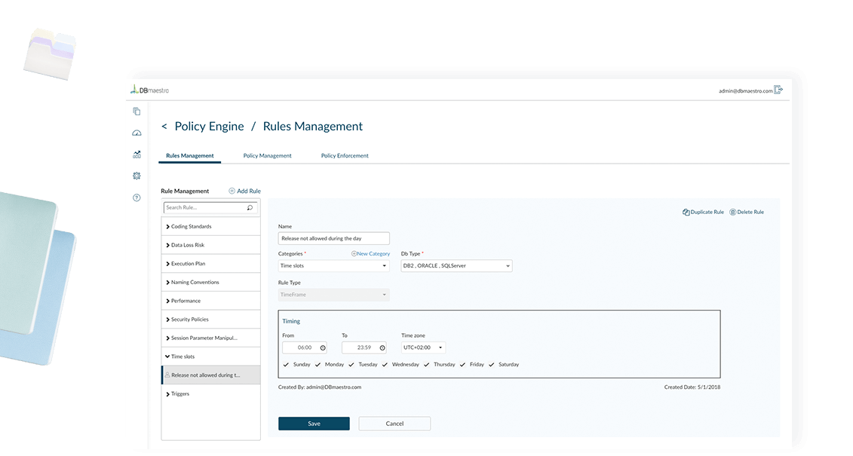Image resolution: width=853 pixels, height=456 pixels.
Task: Expand the Naming Conventions category
Action: coord(210,282)
